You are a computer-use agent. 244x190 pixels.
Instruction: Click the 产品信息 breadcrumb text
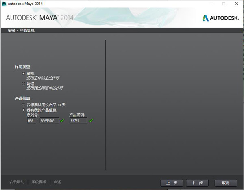(x=27, y=30)
